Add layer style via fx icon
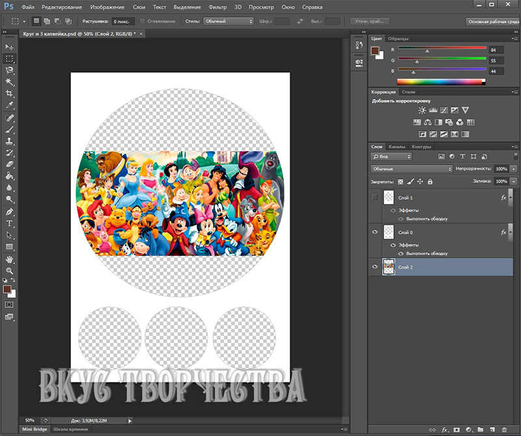 coord(445,429)
